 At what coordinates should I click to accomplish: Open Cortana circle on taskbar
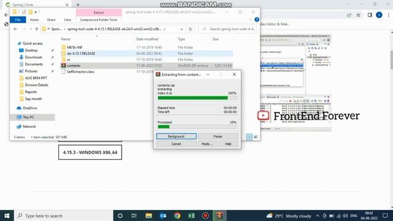[x=120, y=215]
